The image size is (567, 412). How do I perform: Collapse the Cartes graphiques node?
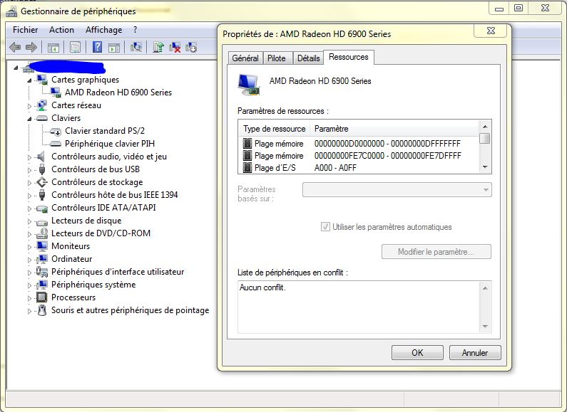tap(29, 80)
